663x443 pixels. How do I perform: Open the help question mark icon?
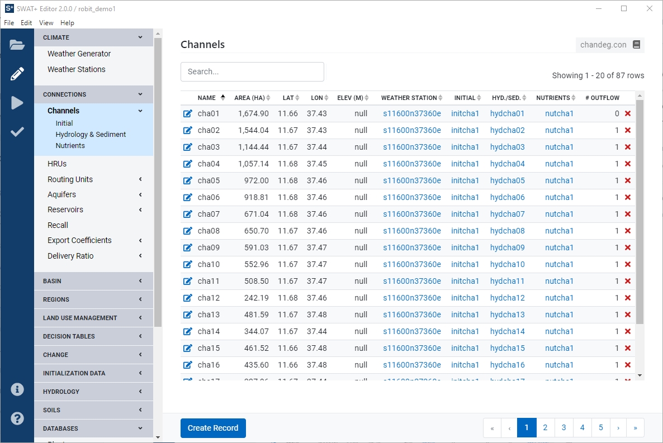point(17,418)
